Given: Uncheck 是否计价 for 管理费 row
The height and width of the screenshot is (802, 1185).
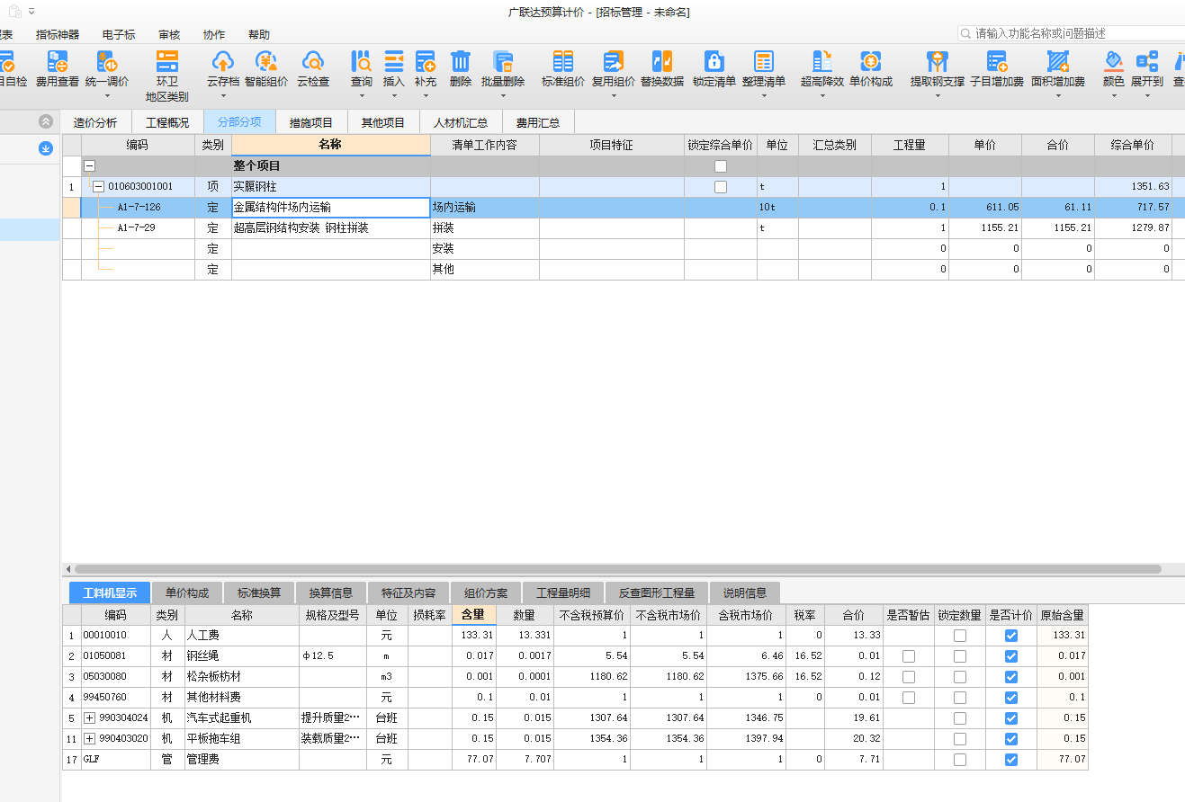Looking at the screenshot, I should [1011, 759].
